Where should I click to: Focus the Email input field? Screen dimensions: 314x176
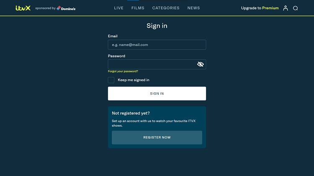click(157, 45)
